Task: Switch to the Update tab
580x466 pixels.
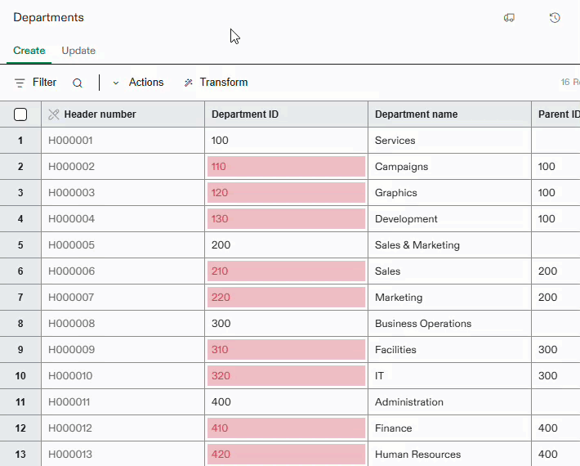Action: (x=78, y=51)
